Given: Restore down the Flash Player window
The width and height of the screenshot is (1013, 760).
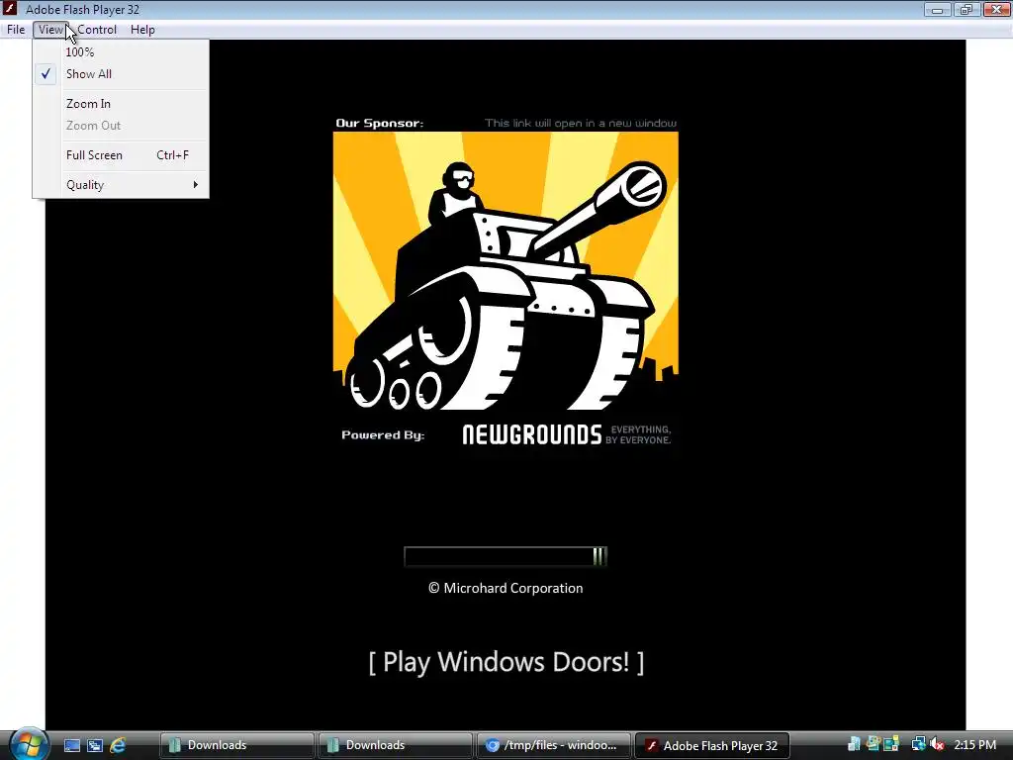Looking at the screenshot, I should (x=967, y=9).
